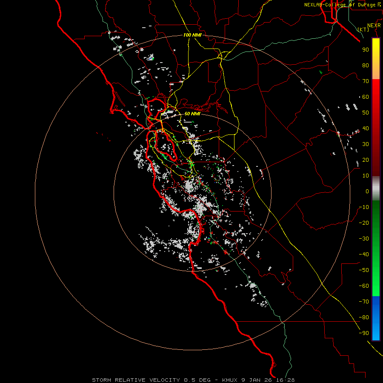
Task: Click the -80 value on velocity scale
Action: coord(364,317)
